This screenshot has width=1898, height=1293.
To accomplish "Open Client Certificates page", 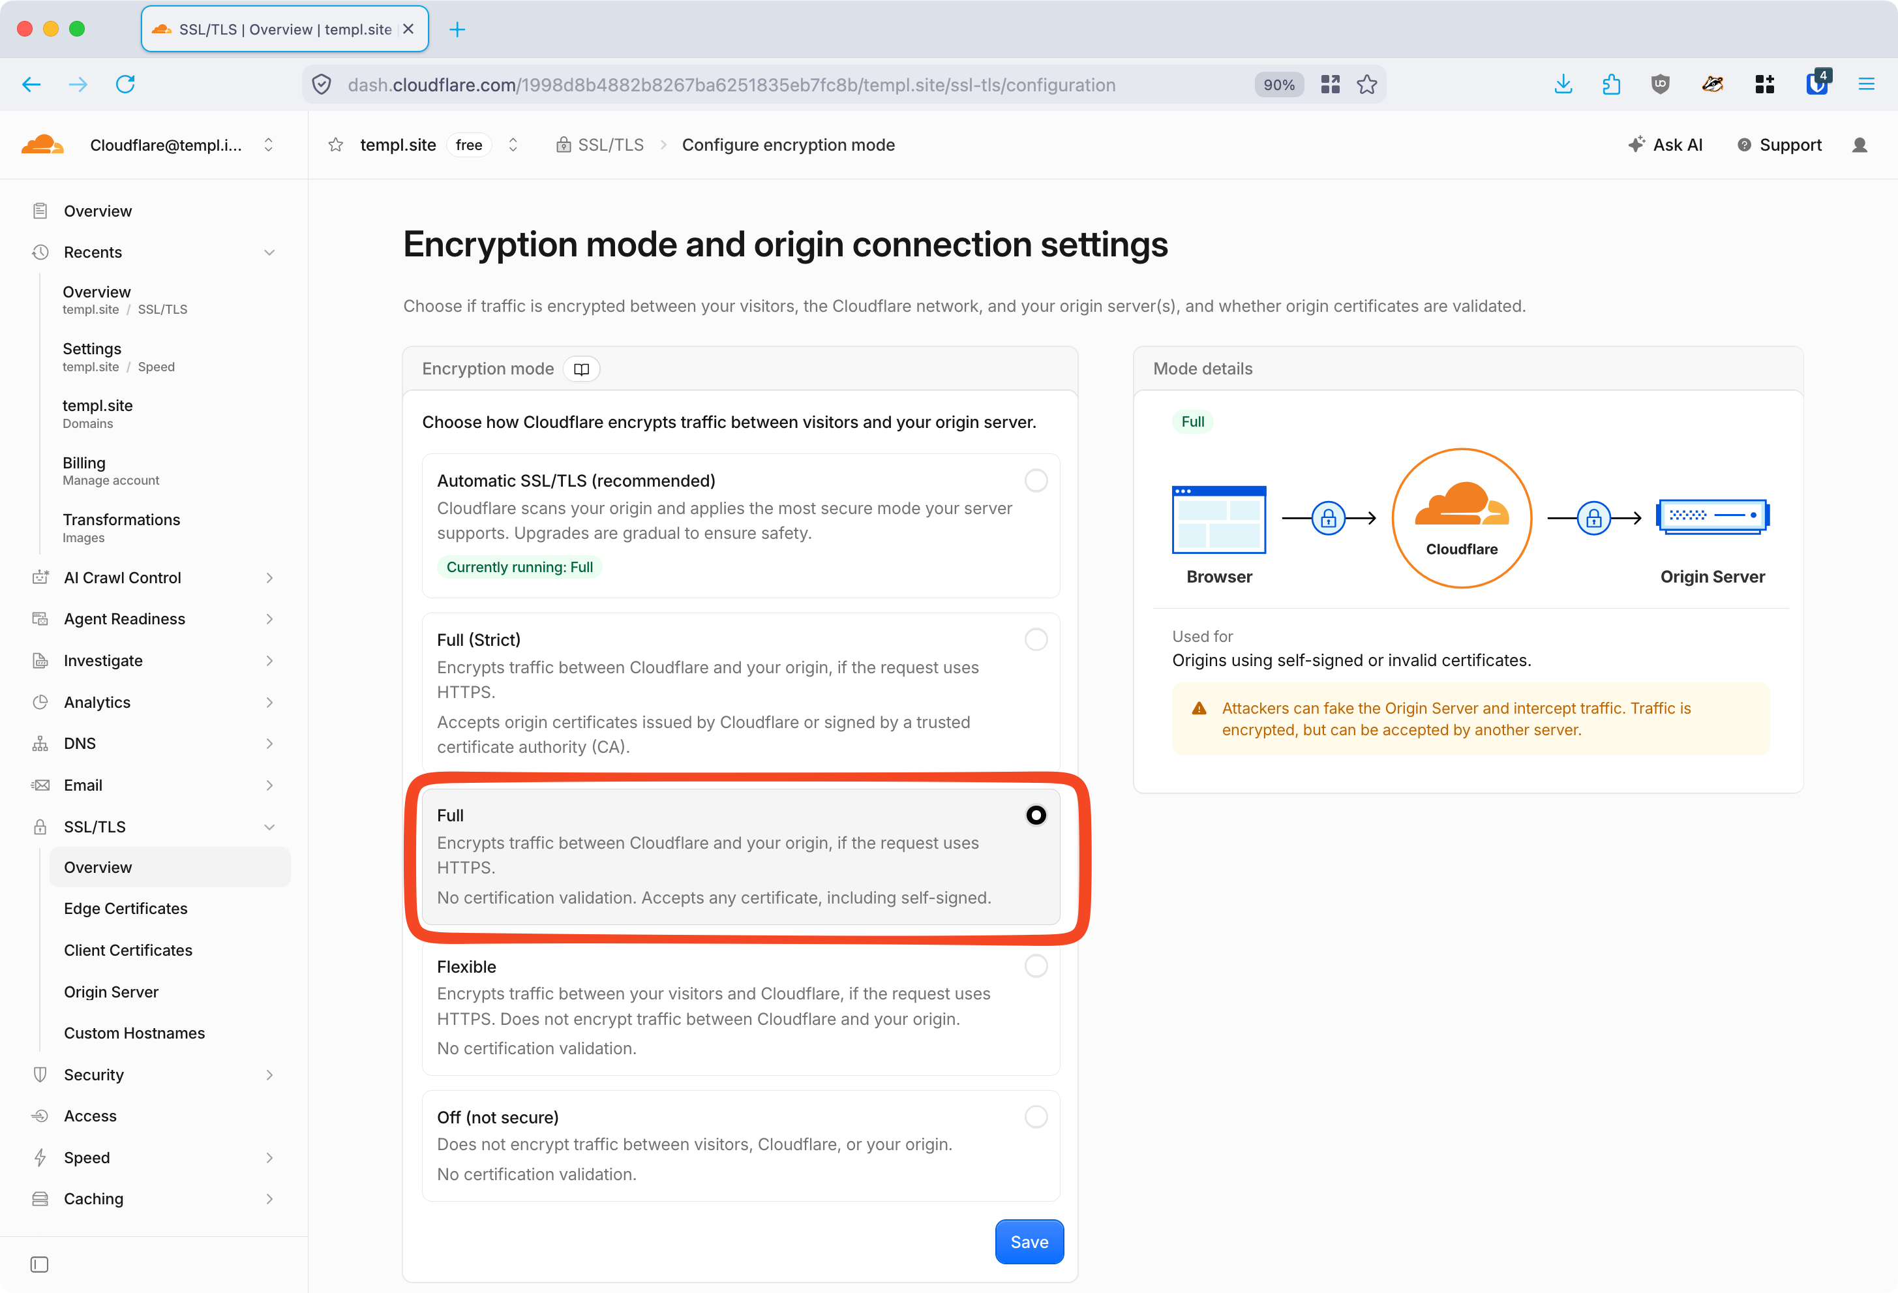I will [x=128, y=950].
